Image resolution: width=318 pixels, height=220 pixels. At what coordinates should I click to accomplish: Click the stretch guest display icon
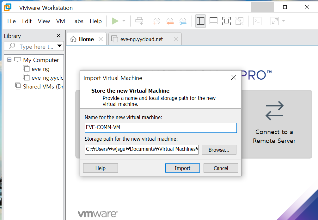pos(275,21)
